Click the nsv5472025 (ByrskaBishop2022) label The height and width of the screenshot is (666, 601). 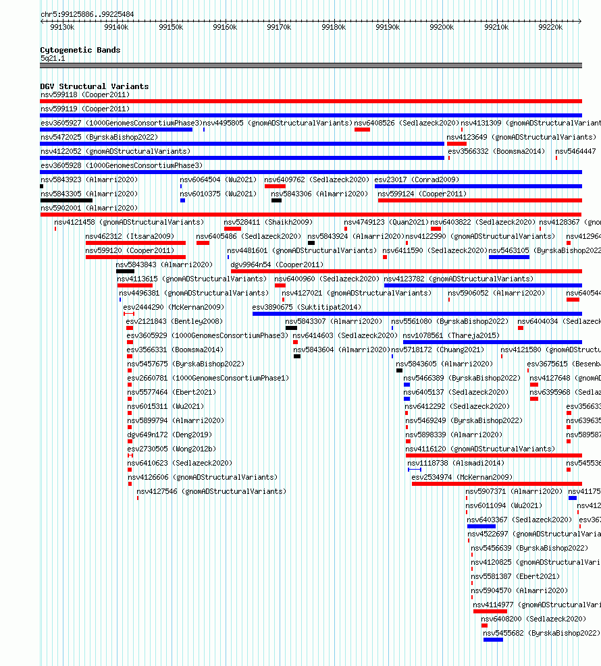click(99, 137)
